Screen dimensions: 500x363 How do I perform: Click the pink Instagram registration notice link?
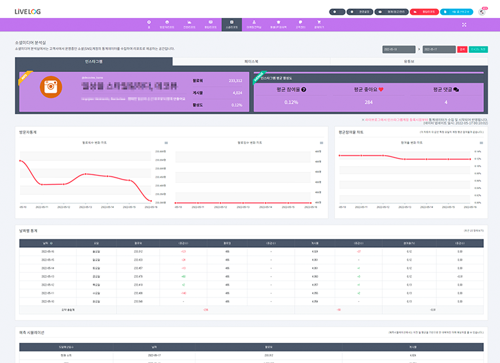point(396,120)
